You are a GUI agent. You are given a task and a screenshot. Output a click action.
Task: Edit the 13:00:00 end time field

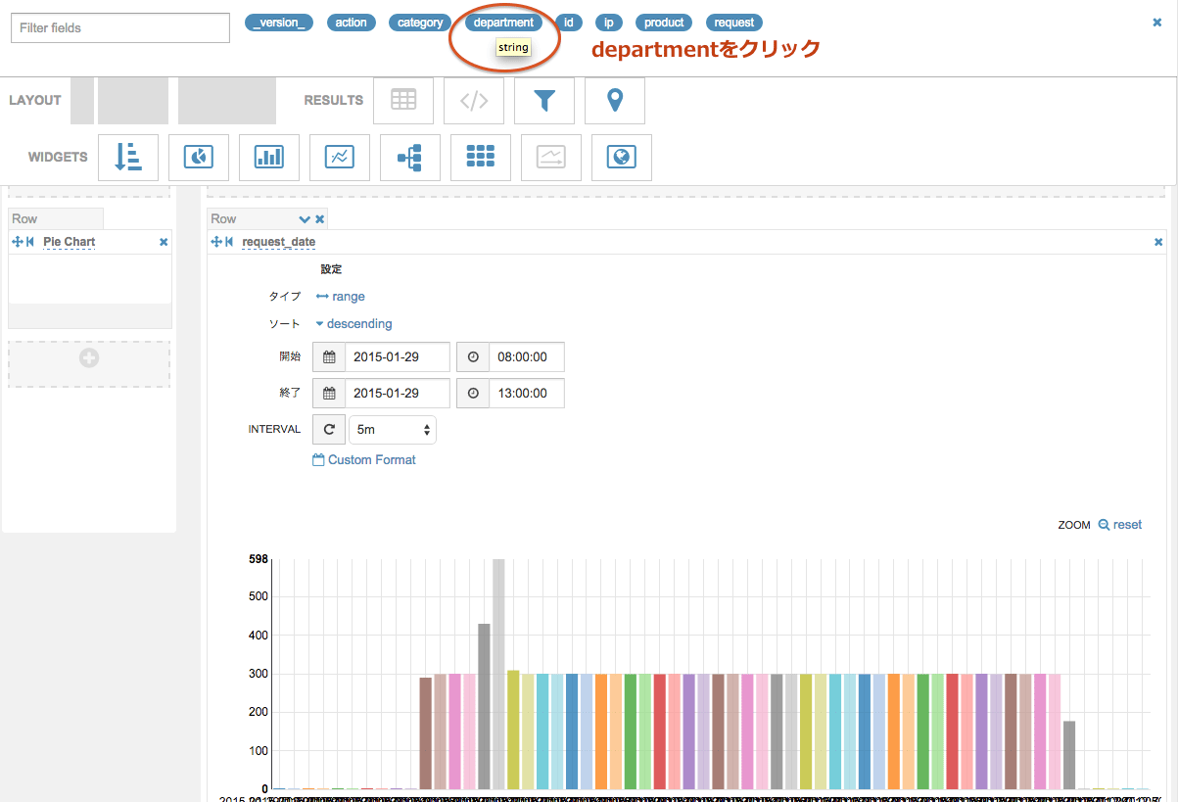pyautogui.click(x=527, y=394)
